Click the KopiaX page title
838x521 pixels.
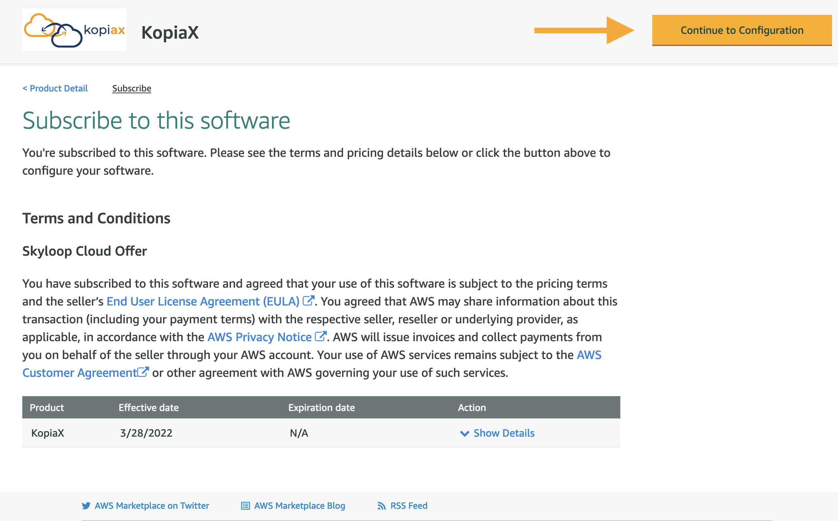tap(170, 32)
